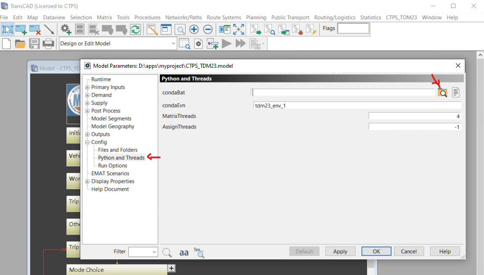Click the script debug icon with red bug
The image size is (484, 275).
point(298,29)
